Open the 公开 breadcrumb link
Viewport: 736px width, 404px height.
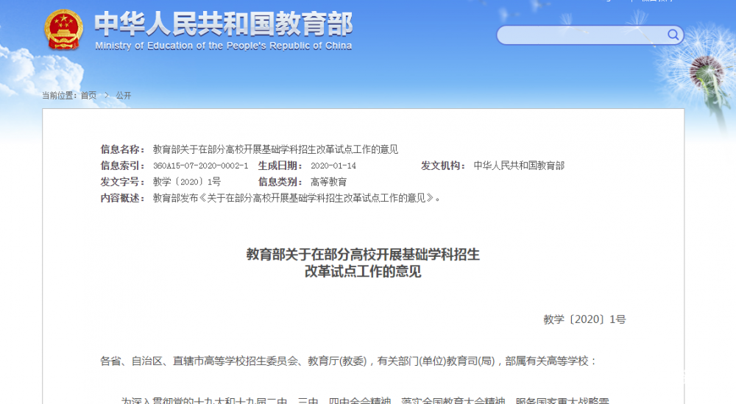tap(124, 96)
